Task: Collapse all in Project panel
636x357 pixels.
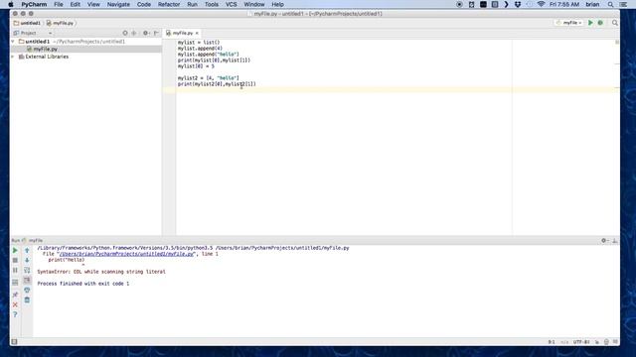Action: point(134,33)
